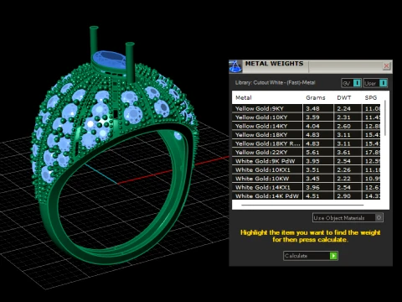Image resolution: width=402 pixels, height=302 pixels.
Task: Click the 2.90 DWT value
Action: [x=343, y=196]
